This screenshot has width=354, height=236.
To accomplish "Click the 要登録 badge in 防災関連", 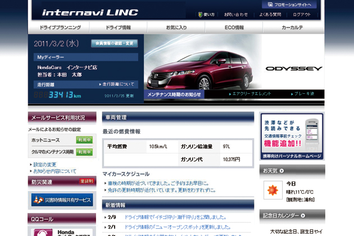I will (x=87, y=181).
